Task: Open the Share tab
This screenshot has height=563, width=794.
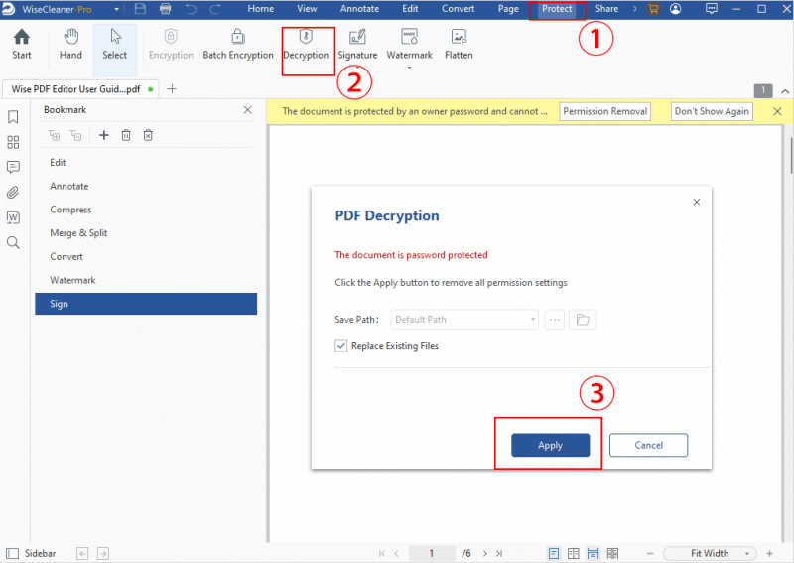Action: 606,9
